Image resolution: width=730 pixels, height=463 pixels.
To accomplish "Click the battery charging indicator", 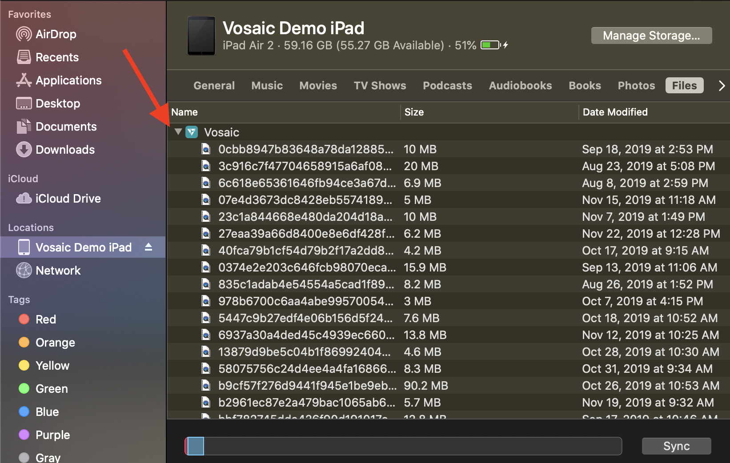I will click(494, 45).
